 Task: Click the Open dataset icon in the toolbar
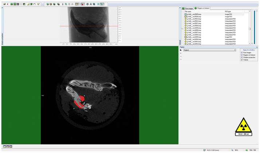[x=4, y=4]
